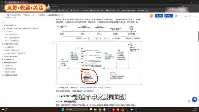Align the image left
Viewport: 199px width, 112px height.
click(x=93, y=38)
